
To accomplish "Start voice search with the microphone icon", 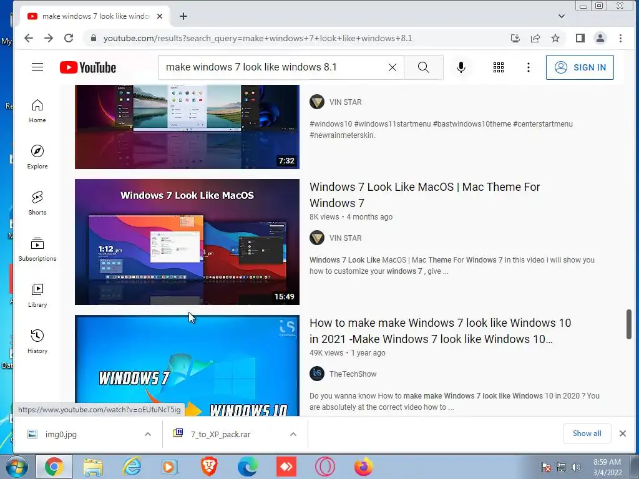I will coord(461,67).
